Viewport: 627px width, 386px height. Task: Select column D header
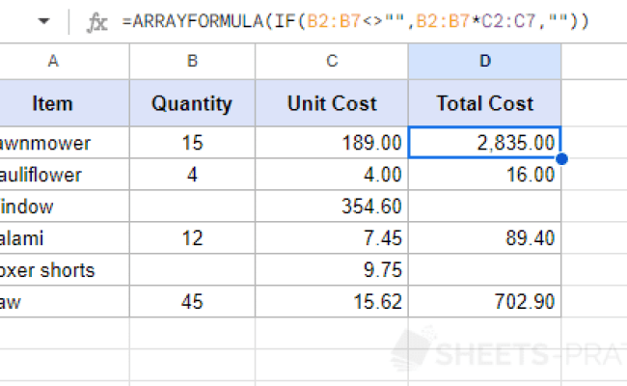(x=484, y=61)
